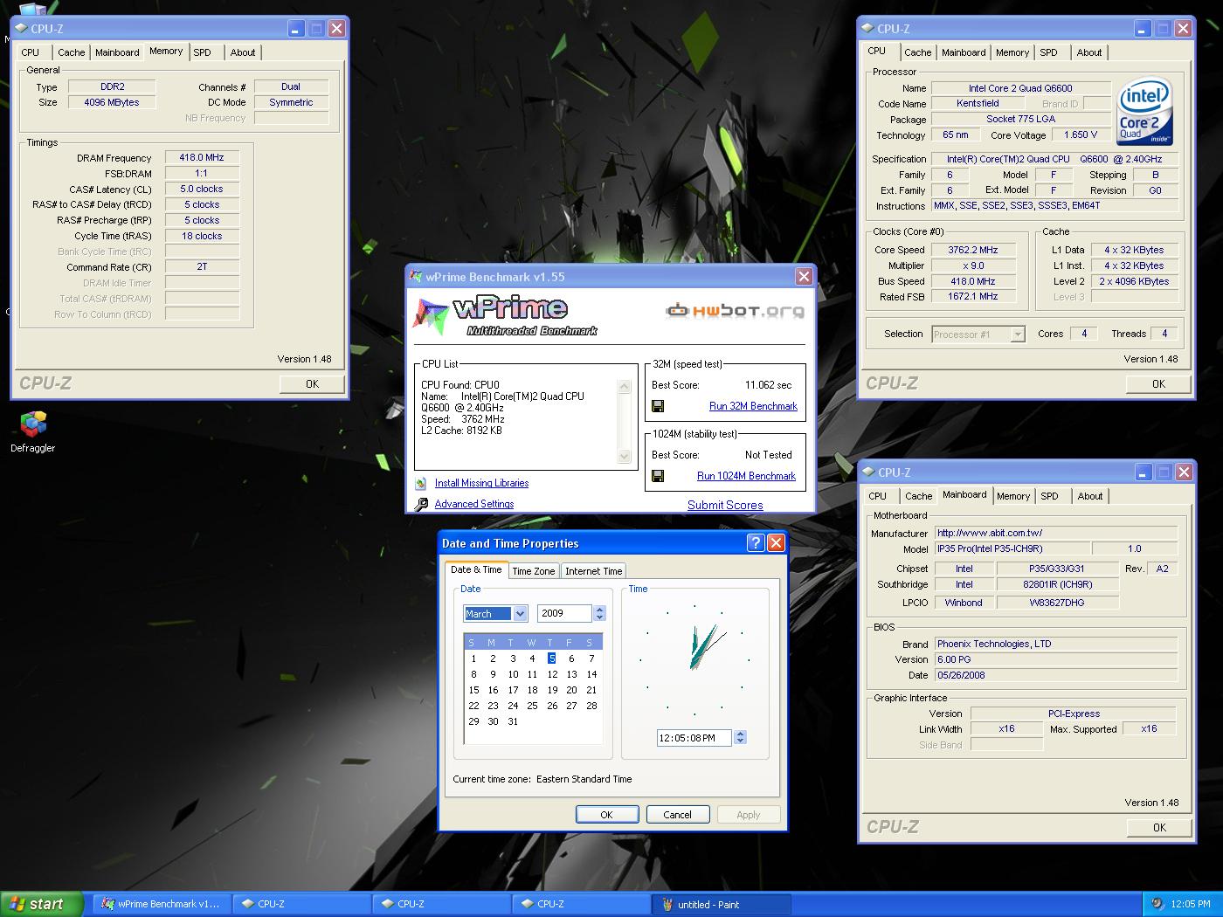Viewport: 1223px width, 917px height.
Task: Click the Core Voltage value 1.650 V
Action: [1081, 134]
